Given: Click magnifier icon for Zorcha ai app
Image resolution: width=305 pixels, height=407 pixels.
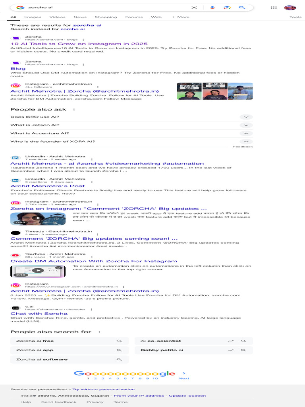Looking at the screenshot, I should point(119,350).
